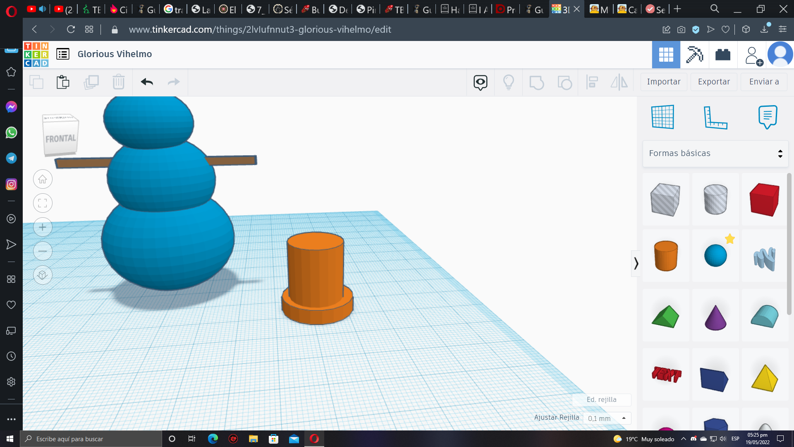Open the notes tool
The height and width of the screenshot is (447, 794).
768,117
